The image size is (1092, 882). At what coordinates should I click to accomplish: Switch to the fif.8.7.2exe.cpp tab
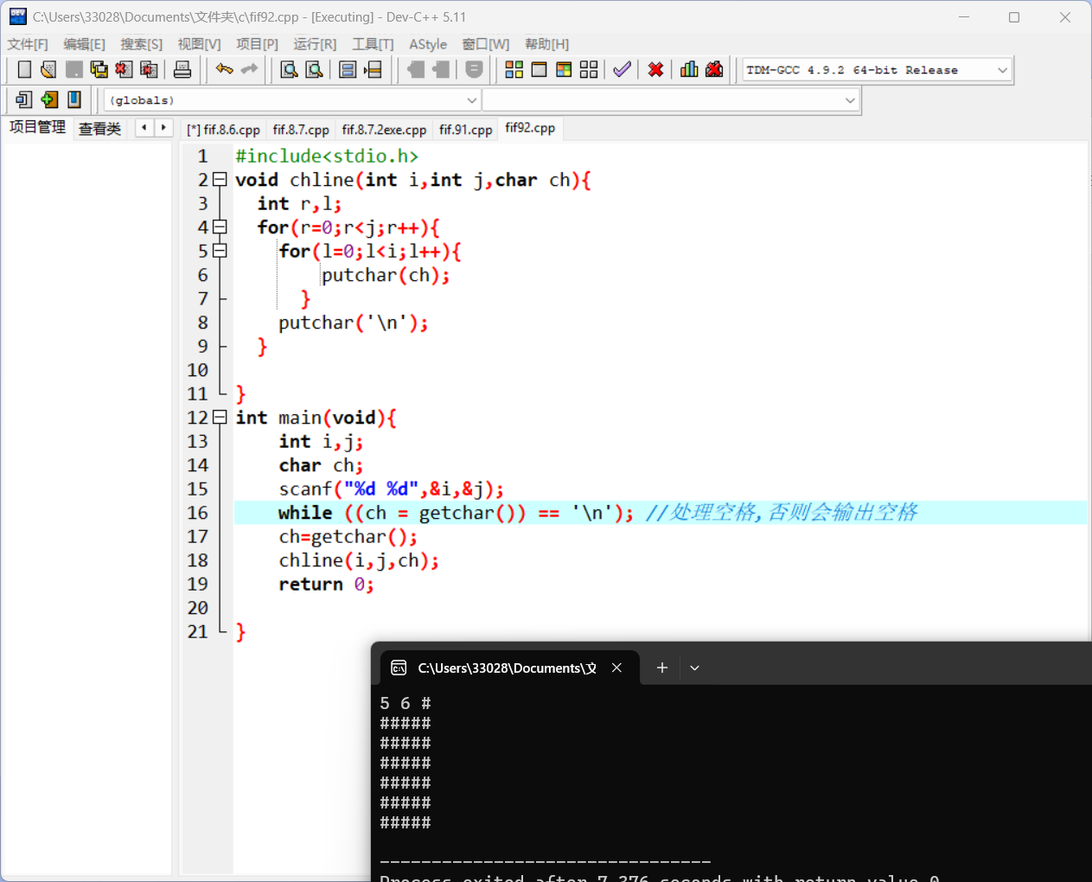coord(384,130)
